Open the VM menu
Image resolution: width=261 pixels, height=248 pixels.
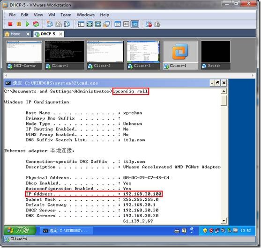52,15
